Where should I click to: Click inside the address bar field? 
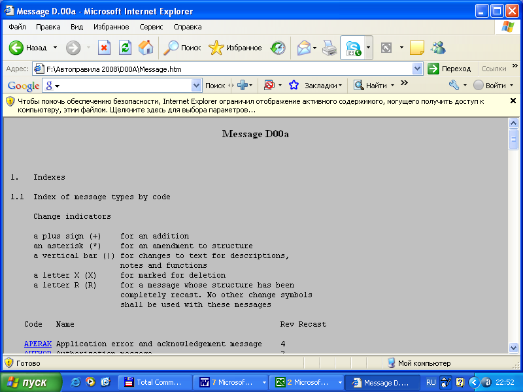pos(228,69)
